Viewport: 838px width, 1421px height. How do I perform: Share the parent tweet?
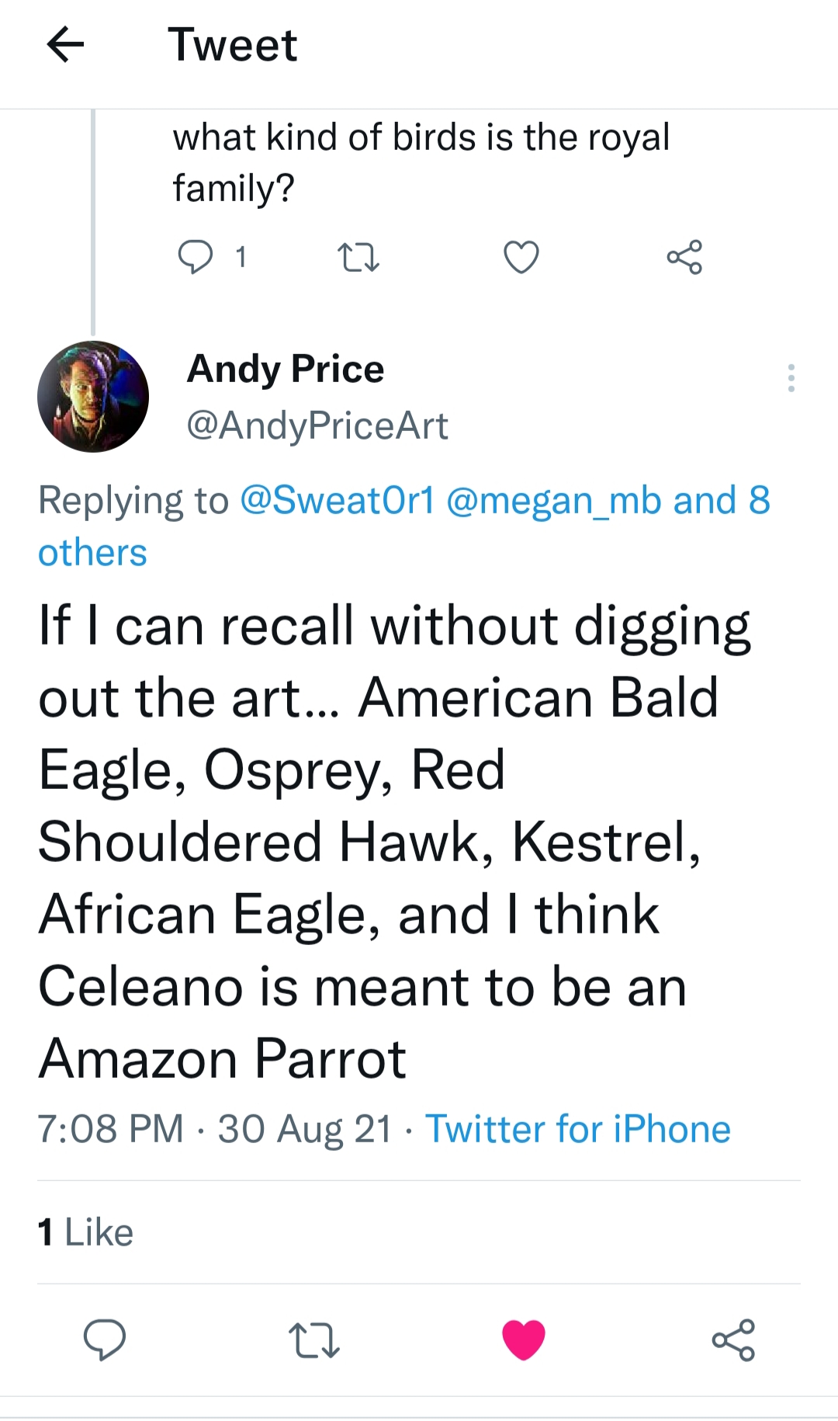(x=684, y=257)
